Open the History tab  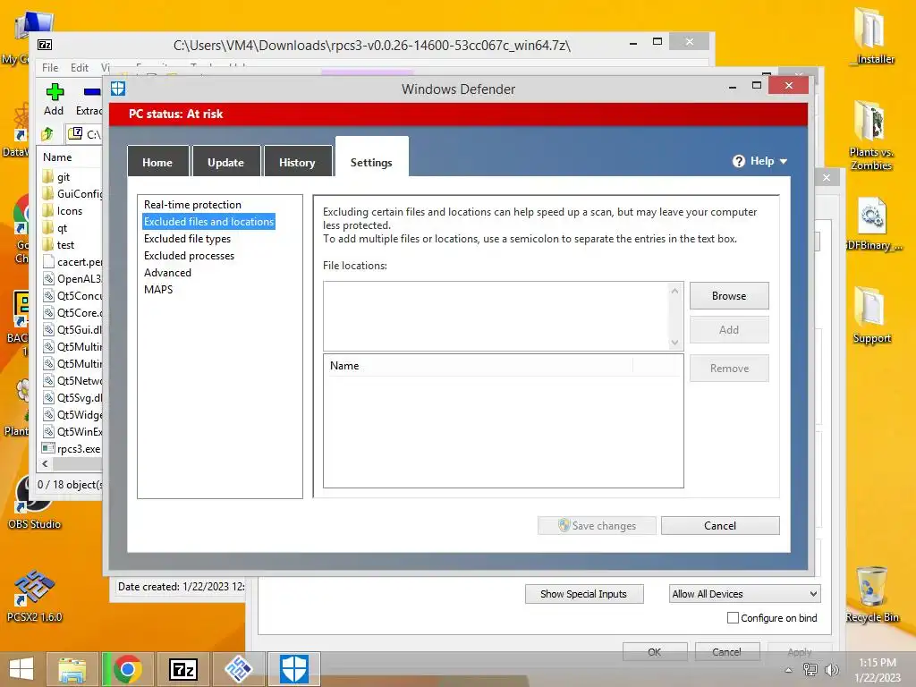click(x=297, y=162)
